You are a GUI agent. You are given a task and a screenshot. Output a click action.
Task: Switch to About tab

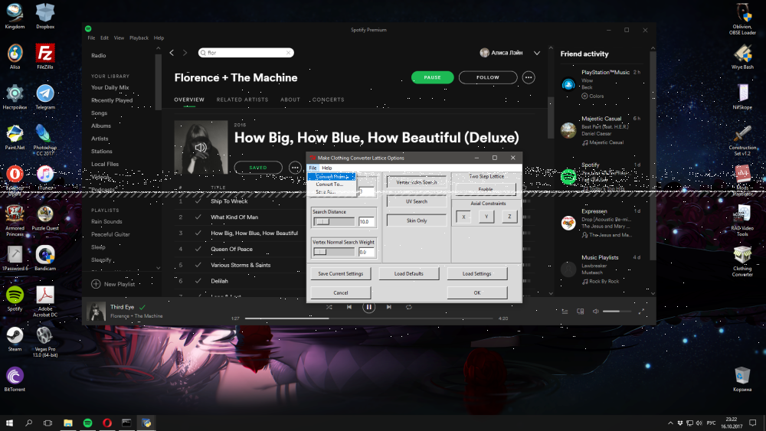[290, 100]
